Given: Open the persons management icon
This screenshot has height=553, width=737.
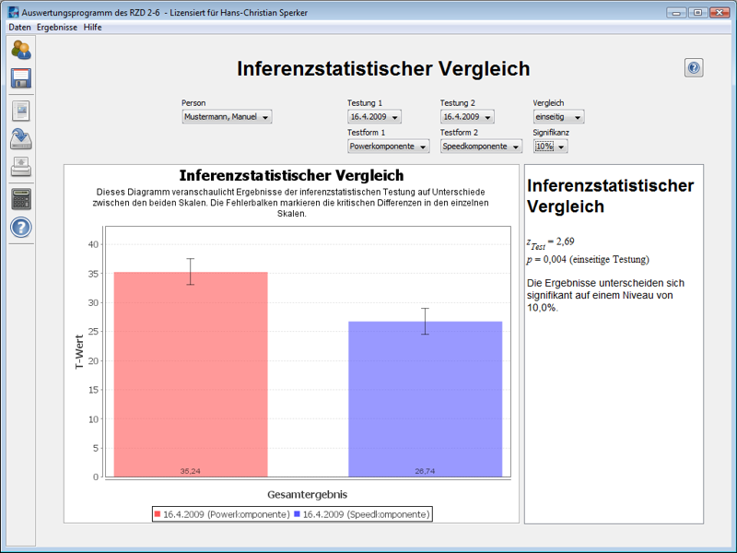Looking at the screenshot, I should pos(20,51).
